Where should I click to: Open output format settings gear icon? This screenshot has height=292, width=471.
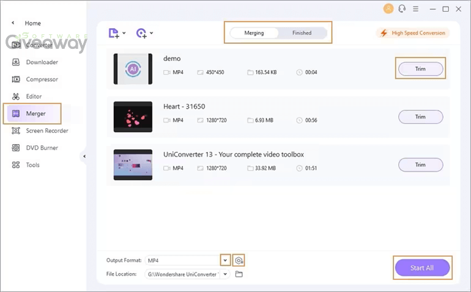(239, 260)
